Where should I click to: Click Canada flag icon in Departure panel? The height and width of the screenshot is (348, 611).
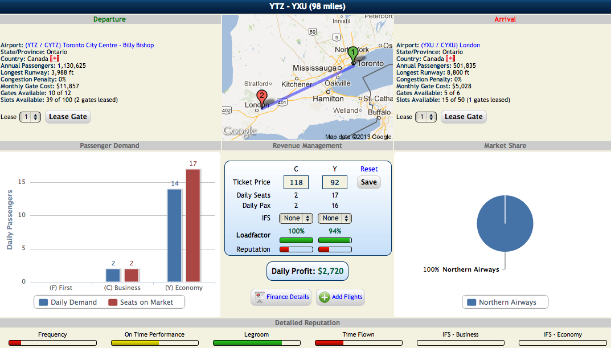[x=55, y=59]
